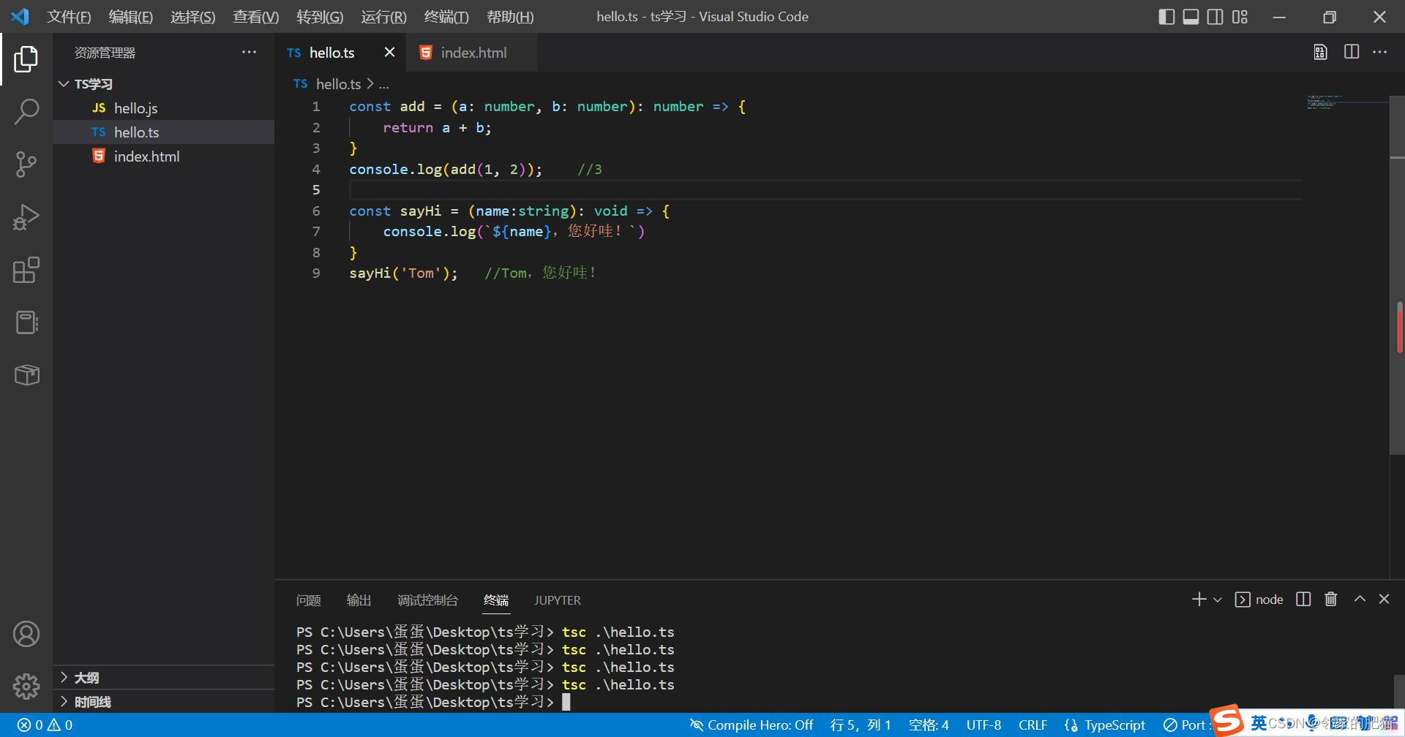
Task: Open the 终端(T) menu
Action: click(446, 17)
